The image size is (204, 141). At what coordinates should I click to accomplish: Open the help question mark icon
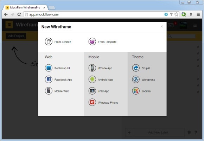pyautogui.click(x=196, y=133)
